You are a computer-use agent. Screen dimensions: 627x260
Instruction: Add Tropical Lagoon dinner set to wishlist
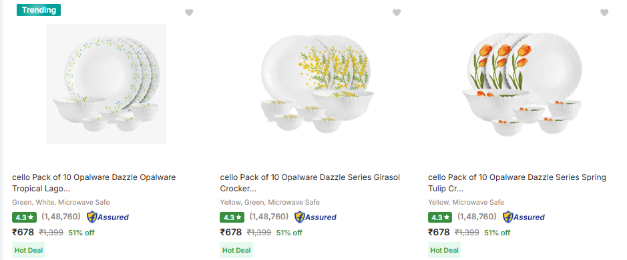tap(189, 13)
